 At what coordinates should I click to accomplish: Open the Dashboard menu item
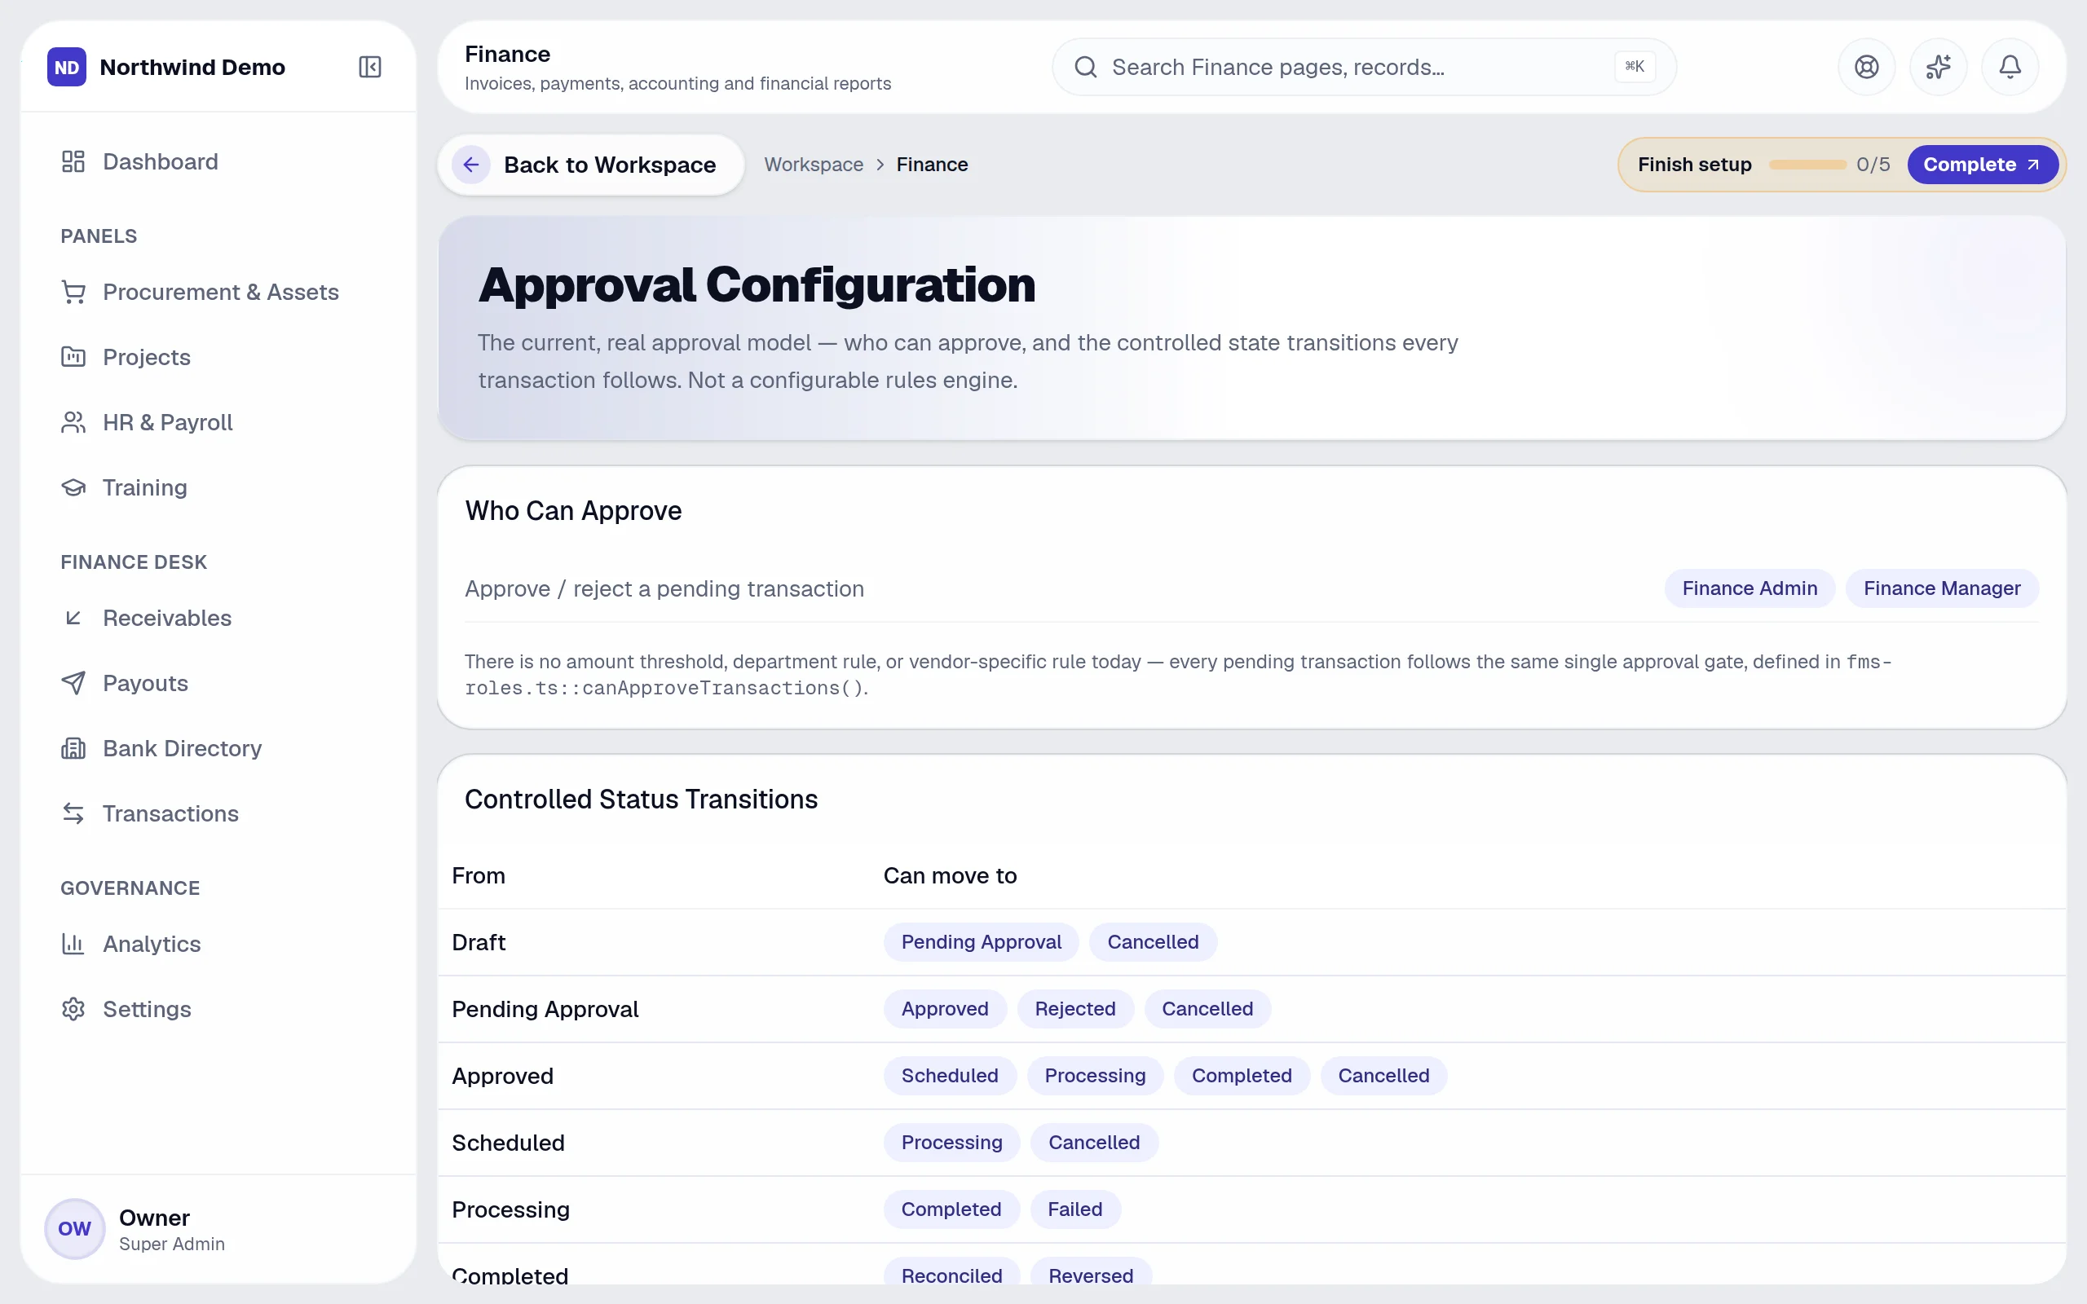(x=218, y=161)
